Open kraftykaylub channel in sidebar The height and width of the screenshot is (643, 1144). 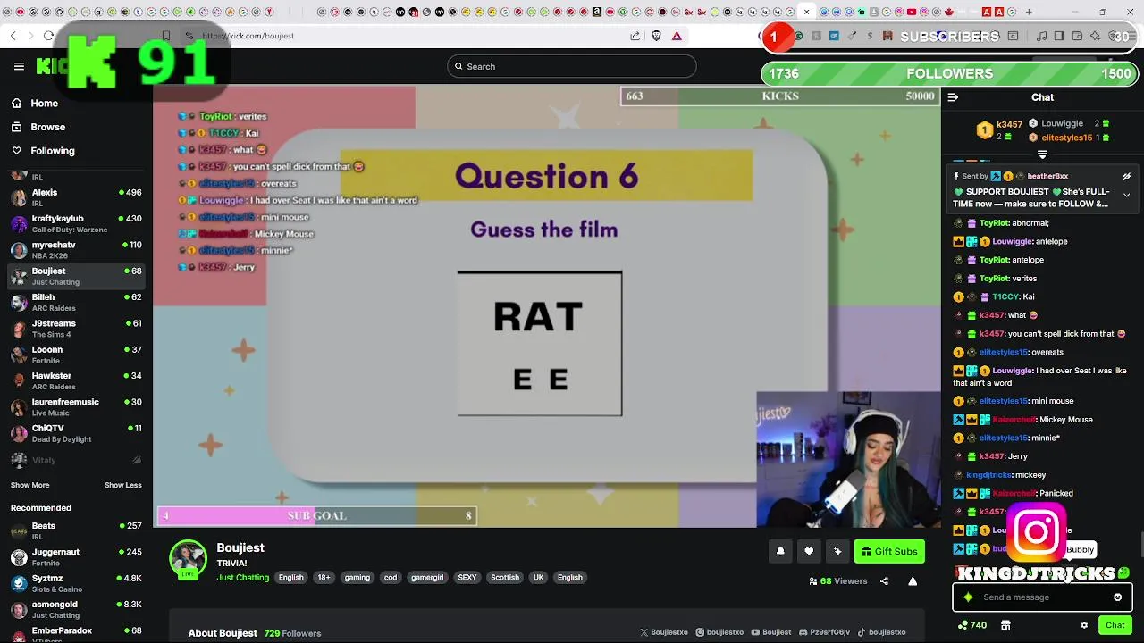[x=76, y=223]
